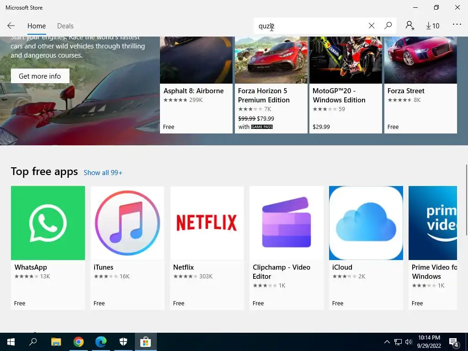Open the Netflix logo tile

[x=207, y=223]
